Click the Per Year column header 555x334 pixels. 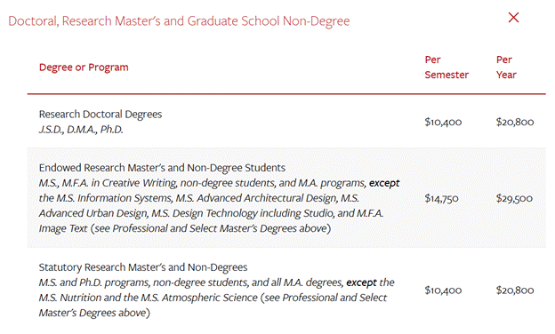[x=506, y=68]
